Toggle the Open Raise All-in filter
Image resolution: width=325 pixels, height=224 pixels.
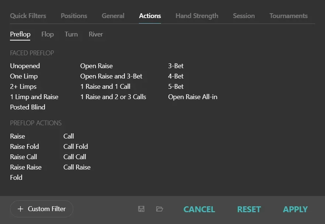[193, 97]
